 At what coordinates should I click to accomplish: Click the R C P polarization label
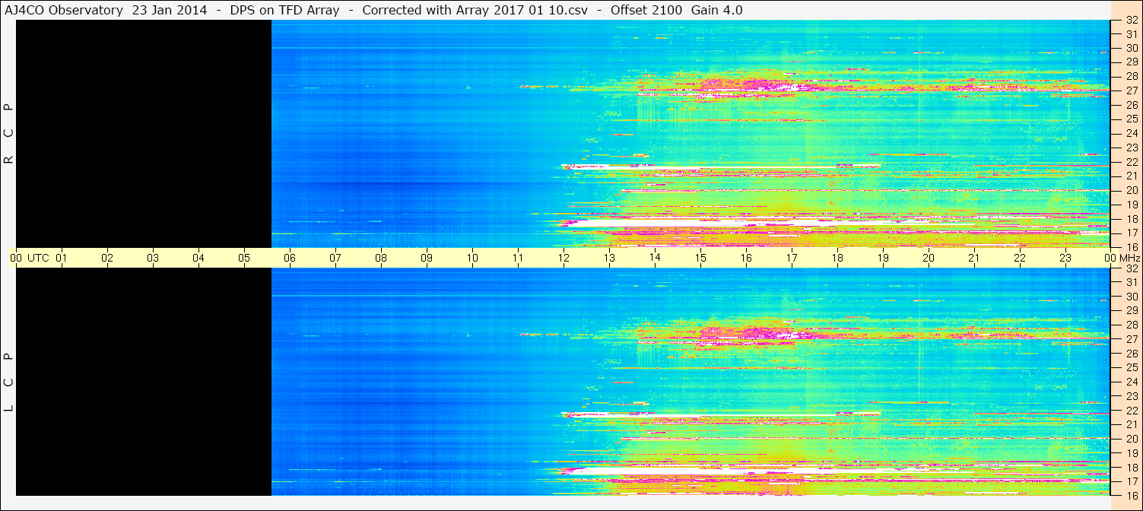9,134
